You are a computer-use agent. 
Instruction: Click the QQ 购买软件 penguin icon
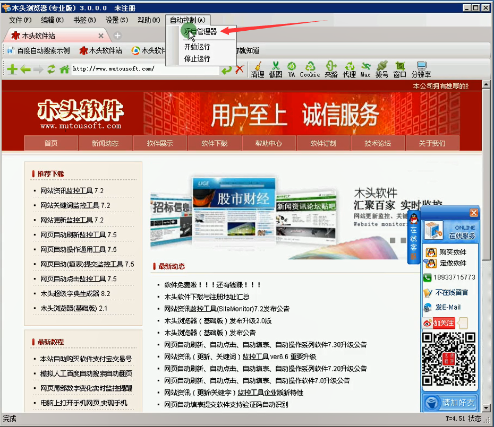(431, 252)
